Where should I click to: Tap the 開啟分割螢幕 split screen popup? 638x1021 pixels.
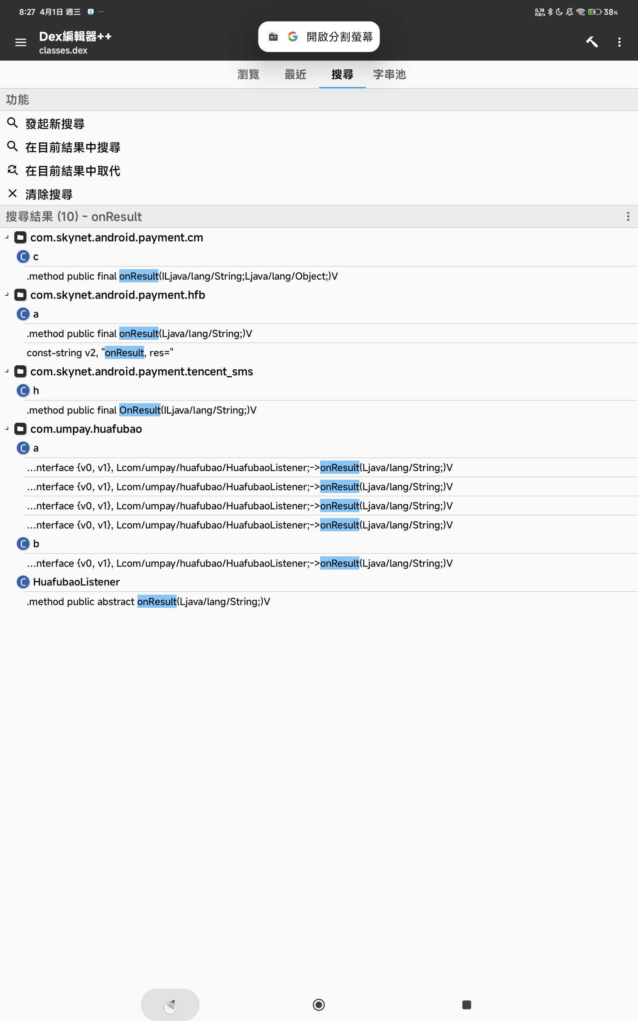coord(319,37)
